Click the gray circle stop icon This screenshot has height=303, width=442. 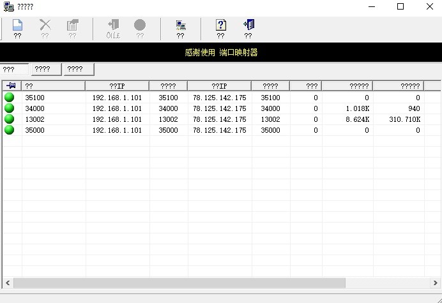click(x=140, y=26)
